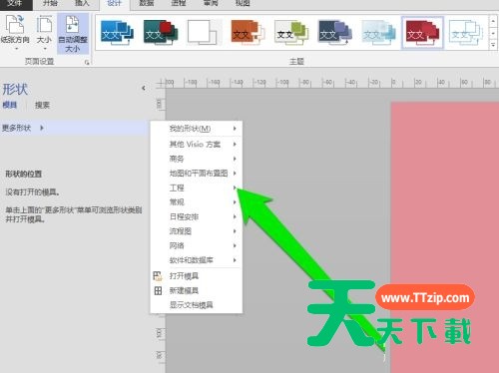Switch to the 视图 ribbon tab
This screenshot has height=373, width=499.
point(243,3)
